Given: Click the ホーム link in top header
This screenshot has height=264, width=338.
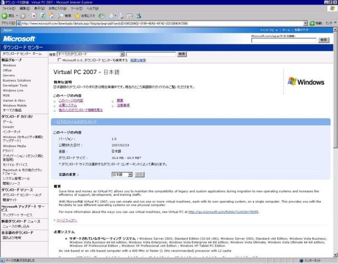Looking at the screenshot, I should [286, 30].
